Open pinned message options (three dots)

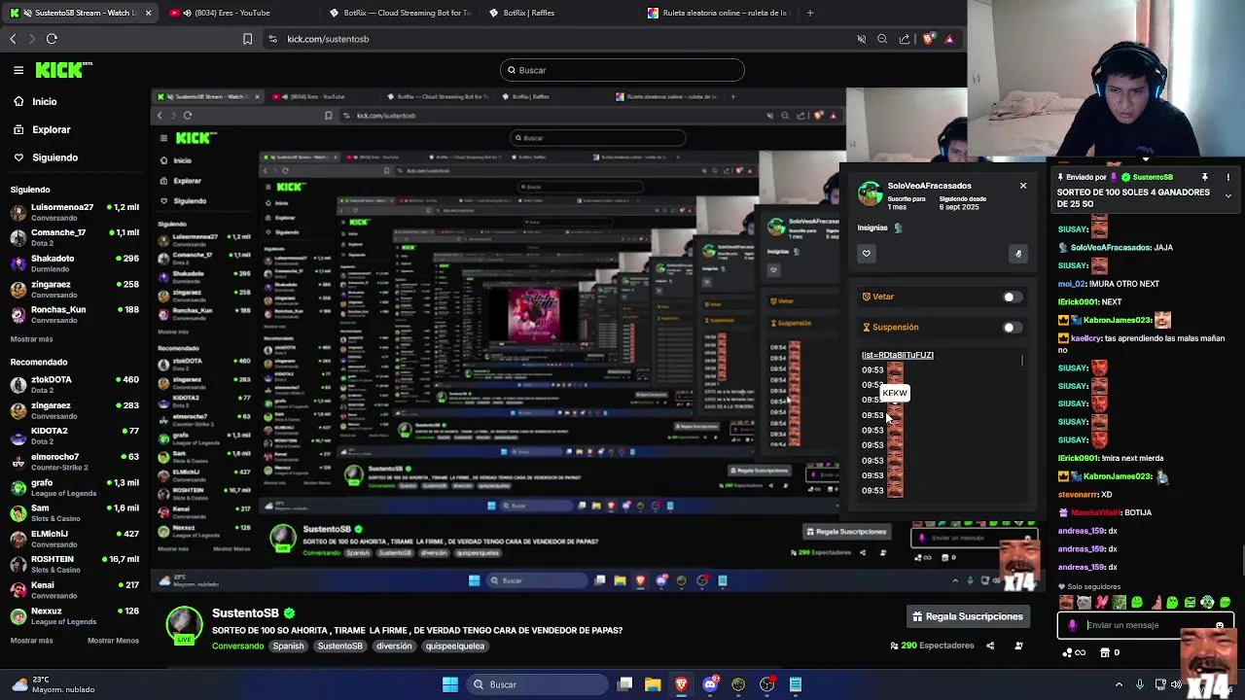pyautogui.click(x=1228, y=177)
